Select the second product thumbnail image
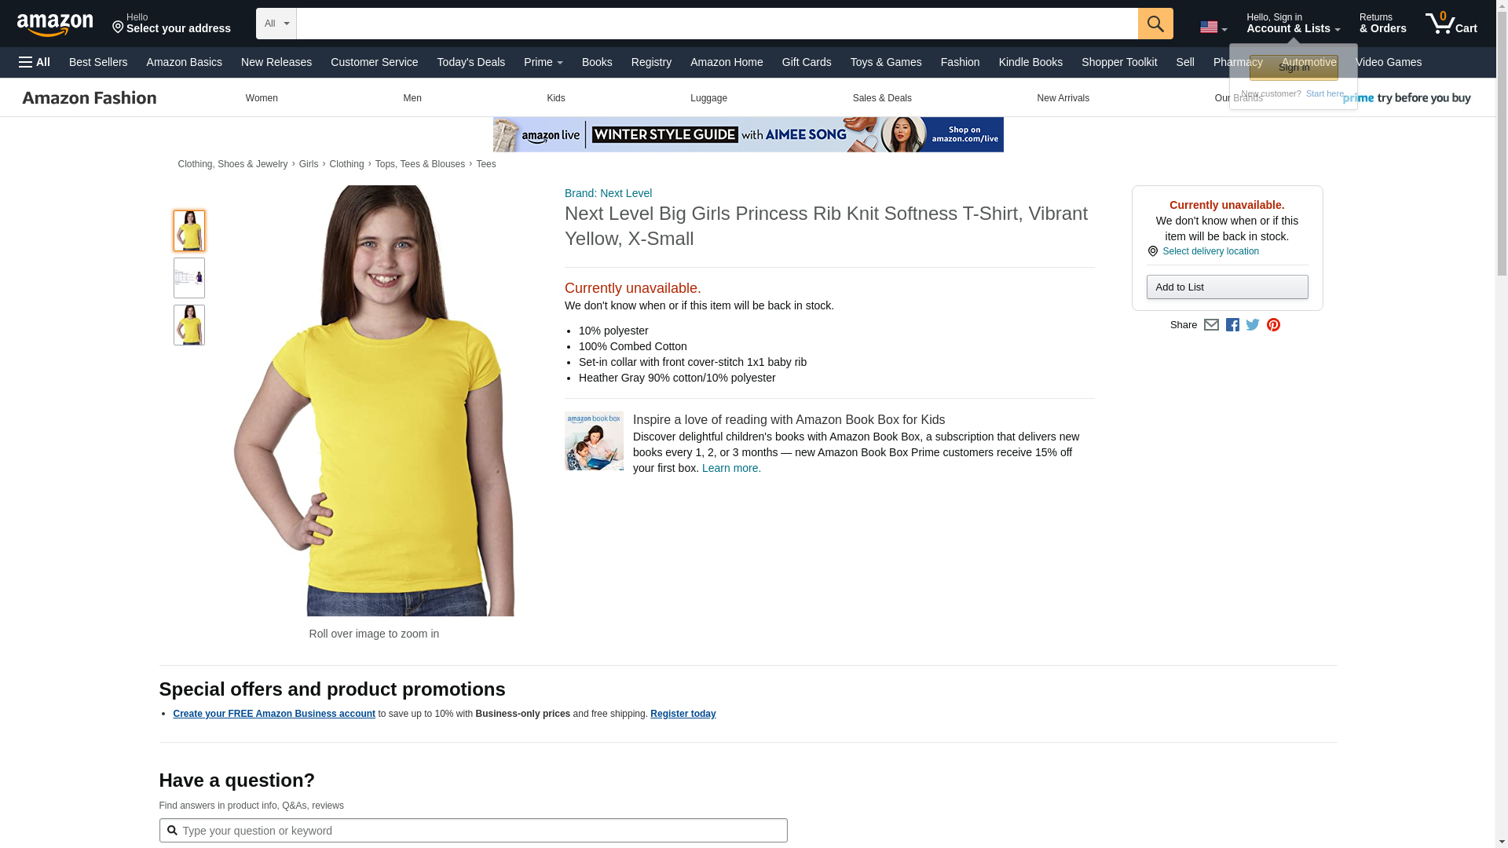 point(188,278)
